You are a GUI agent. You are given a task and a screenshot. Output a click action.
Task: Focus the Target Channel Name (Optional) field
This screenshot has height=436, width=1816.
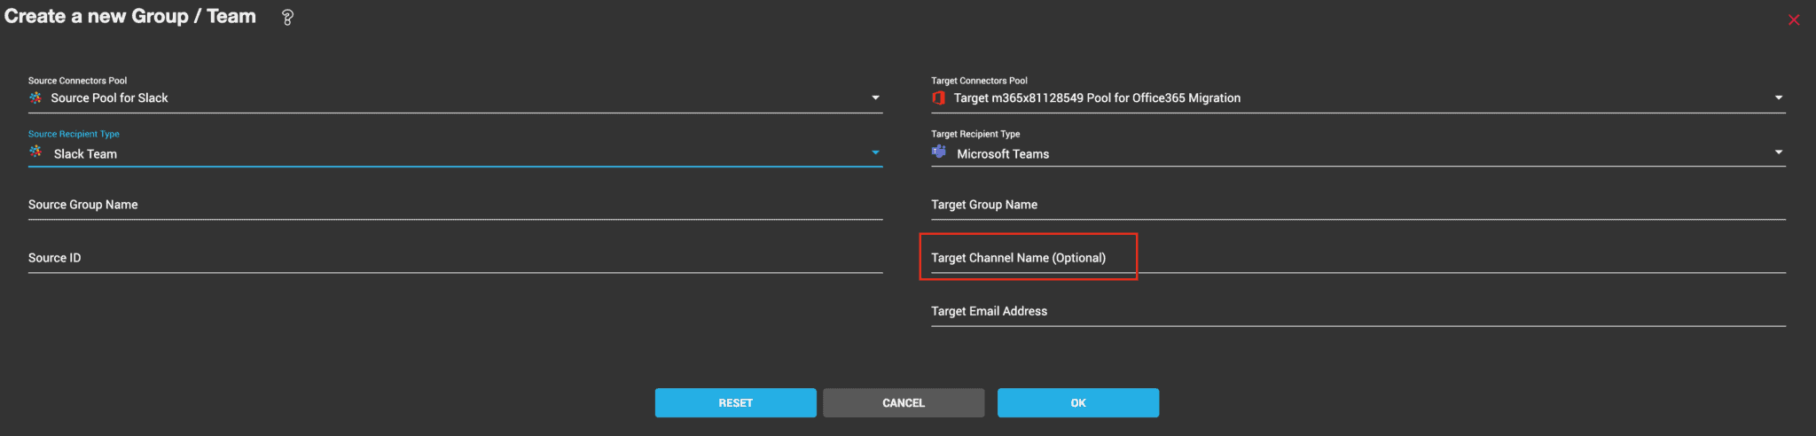tap(1358, 258)
